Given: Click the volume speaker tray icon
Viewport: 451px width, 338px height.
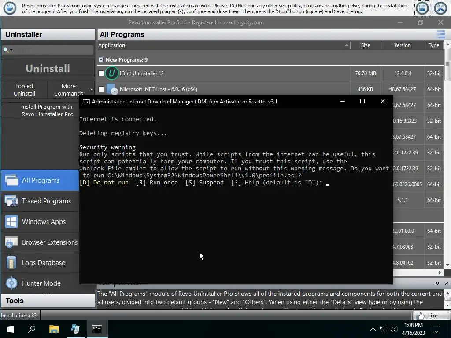Looking at the screenshot, I should pos(394,329).
